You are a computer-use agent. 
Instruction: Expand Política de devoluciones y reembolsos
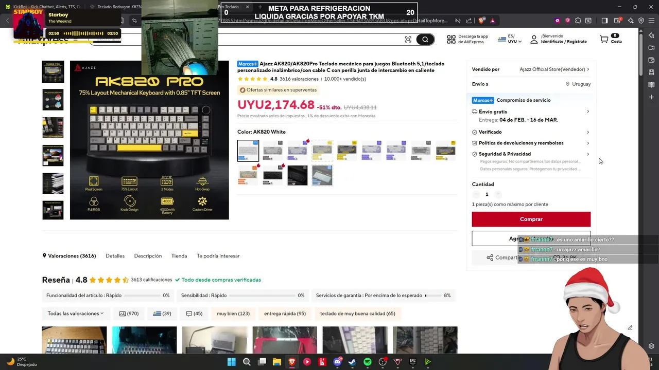588,143
